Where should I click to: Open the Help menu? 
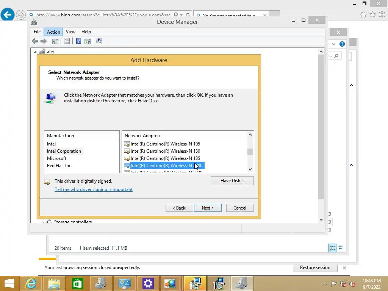click(x=86, y=32)
